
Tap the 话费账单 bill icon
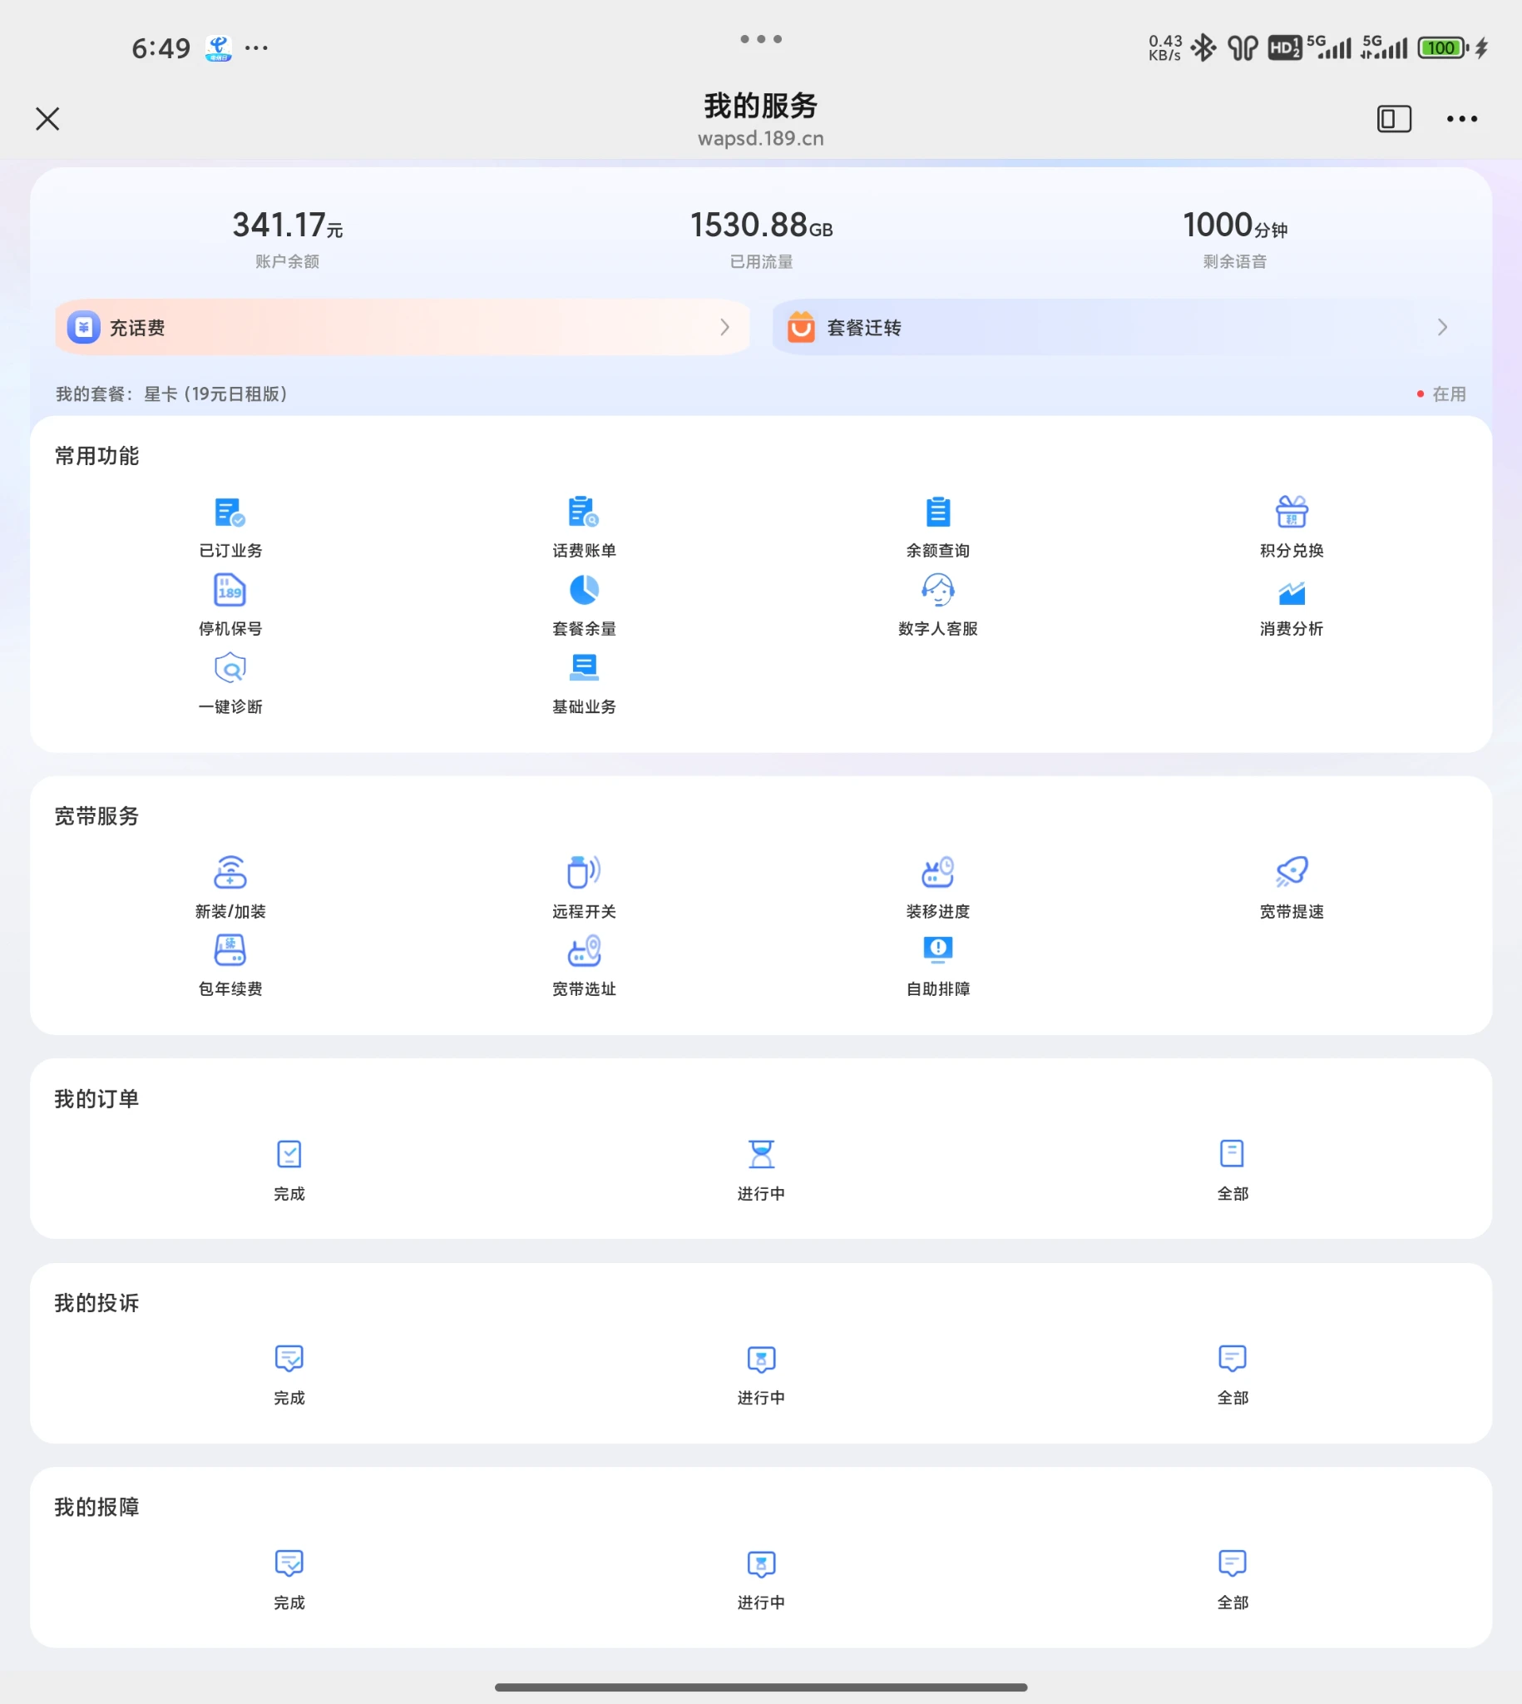[584, 512]
